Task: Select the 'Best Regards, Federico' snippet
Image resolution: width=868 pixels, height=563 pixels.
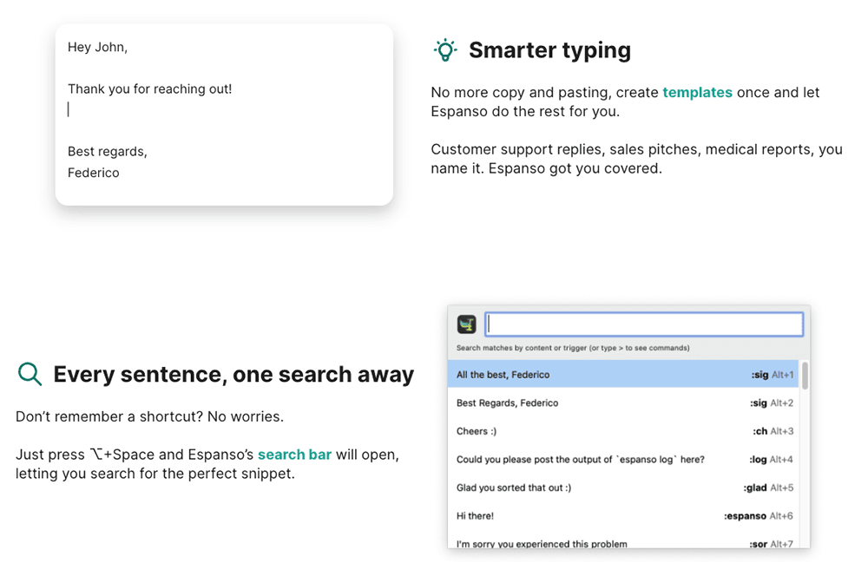Action: [507, 403]
